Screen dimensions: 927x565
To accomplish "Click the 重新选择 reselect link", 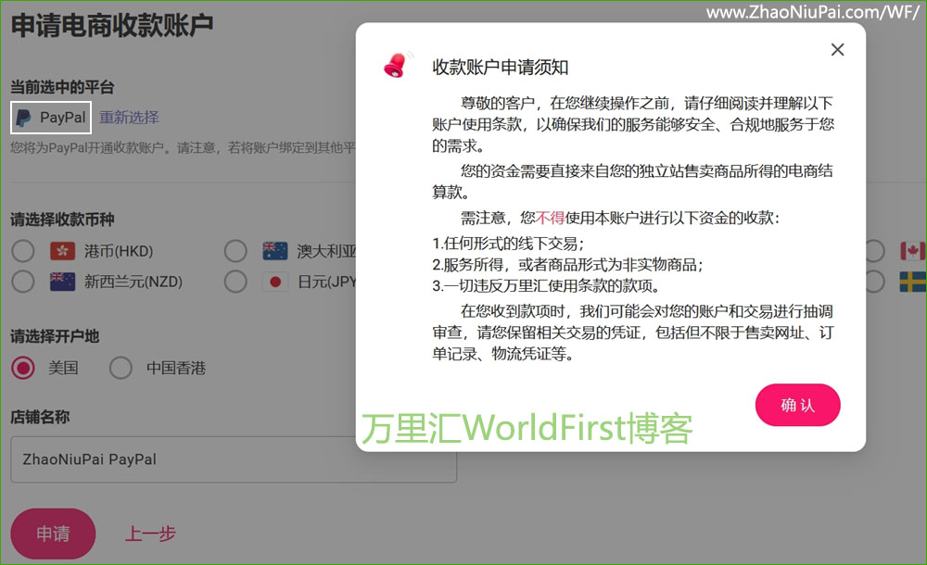I will tap(129, 118).
